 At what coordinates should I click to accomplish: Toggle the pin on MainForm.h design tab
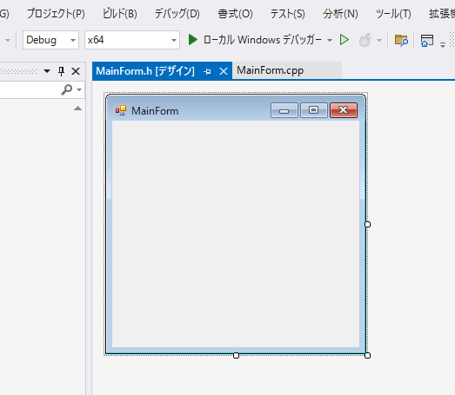207,71
